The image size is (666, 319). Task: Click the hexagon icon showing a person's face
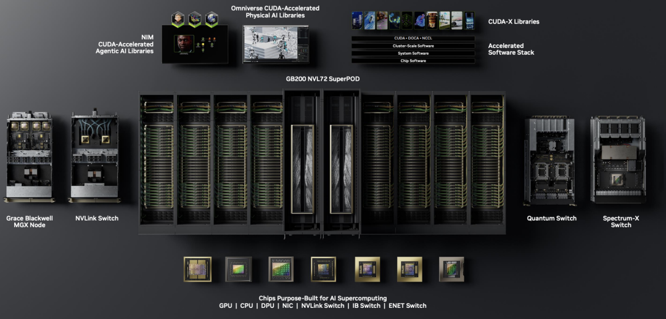tap(178, 20)
